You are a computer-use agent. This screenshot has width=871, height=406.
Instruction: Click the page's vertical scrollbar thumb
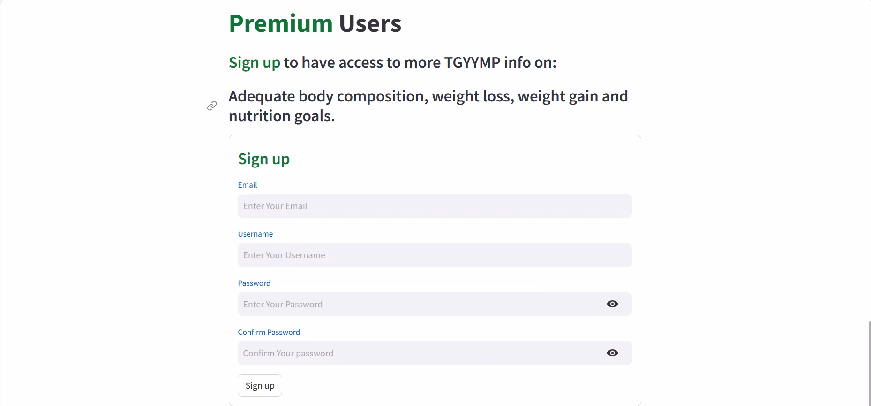point(870,363)
